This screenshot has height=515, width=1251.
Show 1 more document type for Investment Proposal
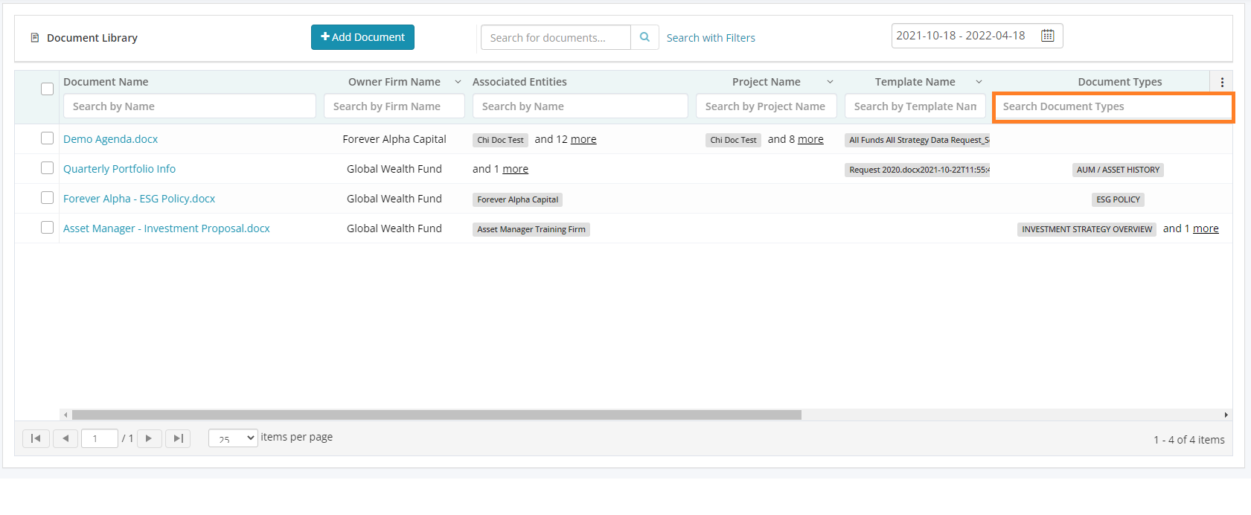[x=1206, y=228]
